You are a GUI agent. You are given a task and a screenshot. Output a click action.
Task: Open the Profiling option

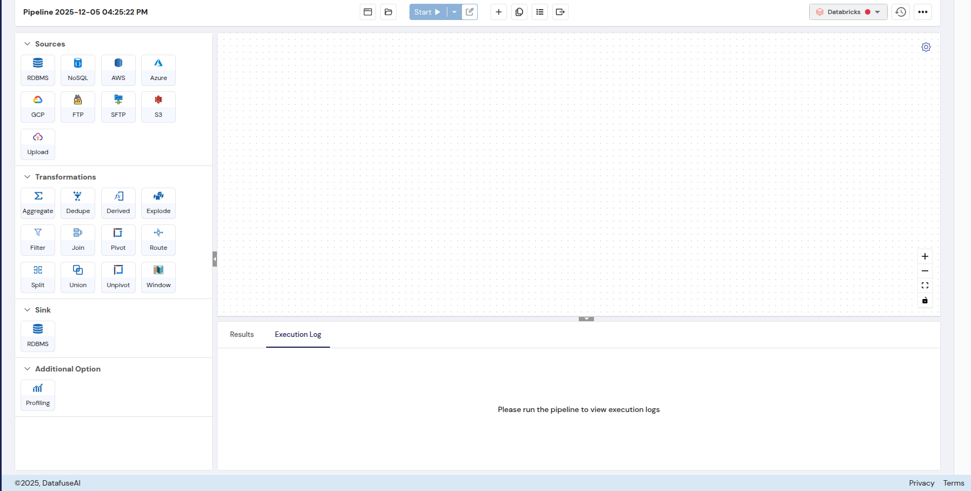38,395
